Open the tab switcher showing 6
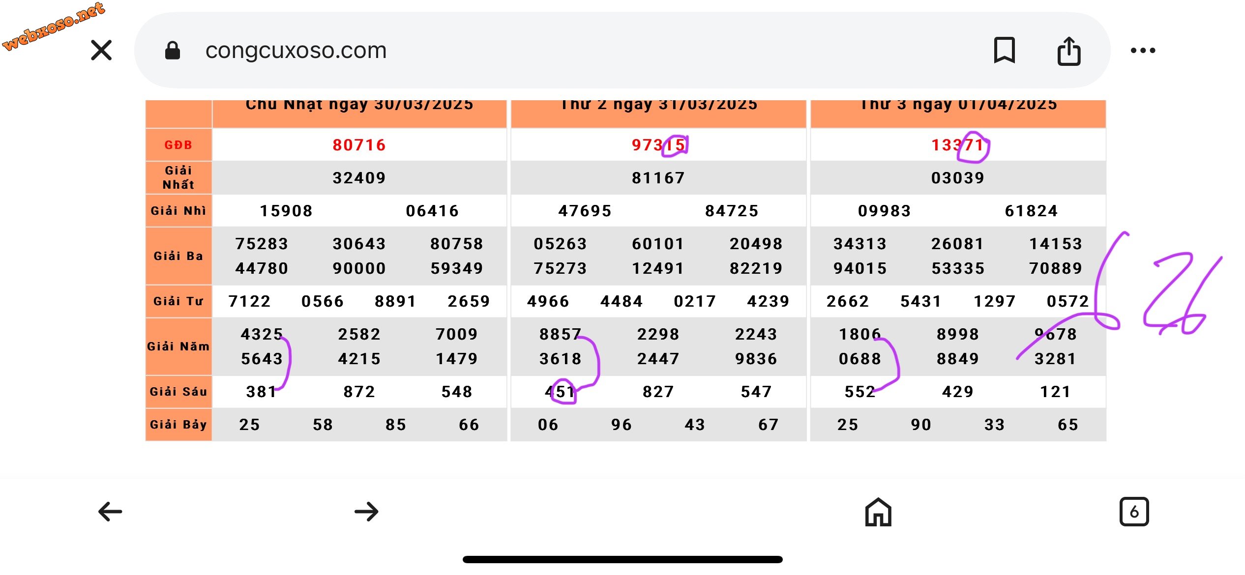The width and height of the screenshot is (1245, 575). [1134, 512]
